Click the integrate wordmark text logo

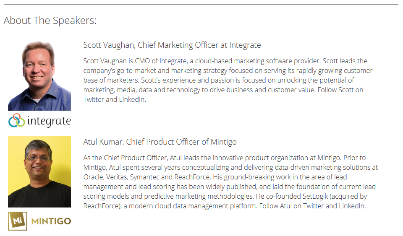click(x=49, y=121)
